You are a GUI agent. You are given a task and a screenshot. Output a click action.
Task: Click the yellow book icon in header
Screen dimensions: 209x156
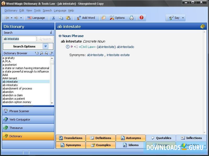point(202,26)
